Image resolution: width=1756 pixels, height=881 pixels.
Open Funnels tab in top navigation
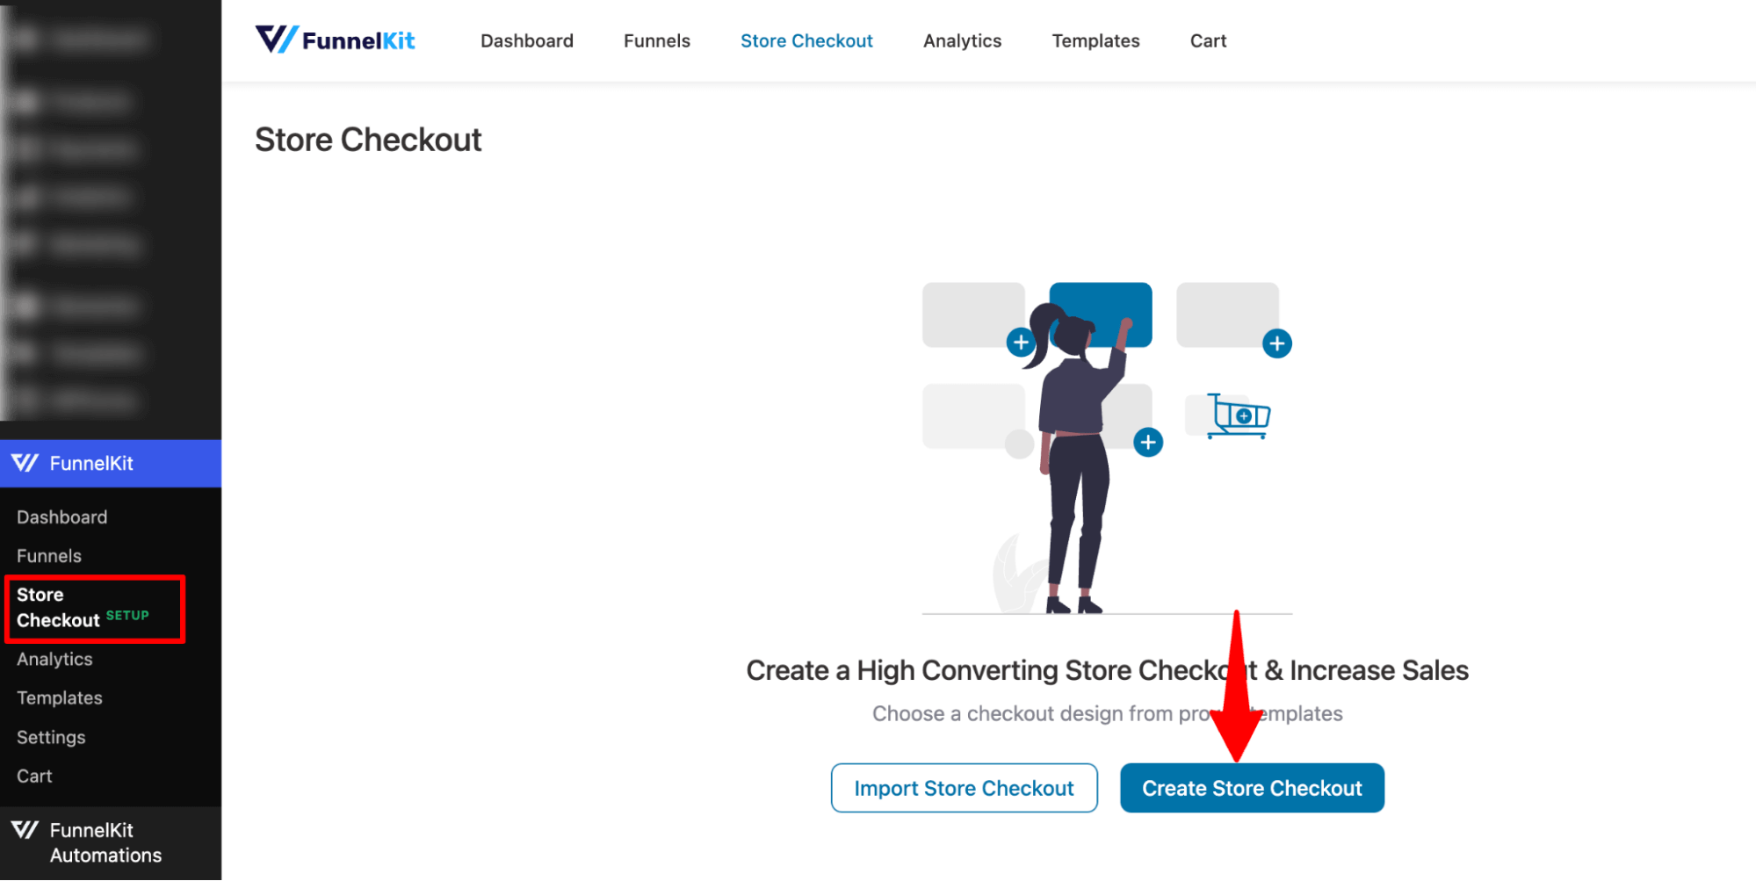click(656, 40)
